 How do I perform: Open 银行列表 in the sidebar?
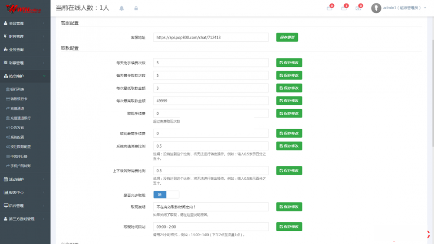(17, 89)
